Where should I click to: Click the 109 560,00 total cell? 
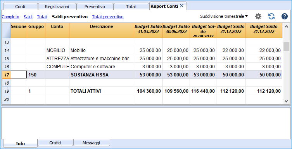click(176, 91)
